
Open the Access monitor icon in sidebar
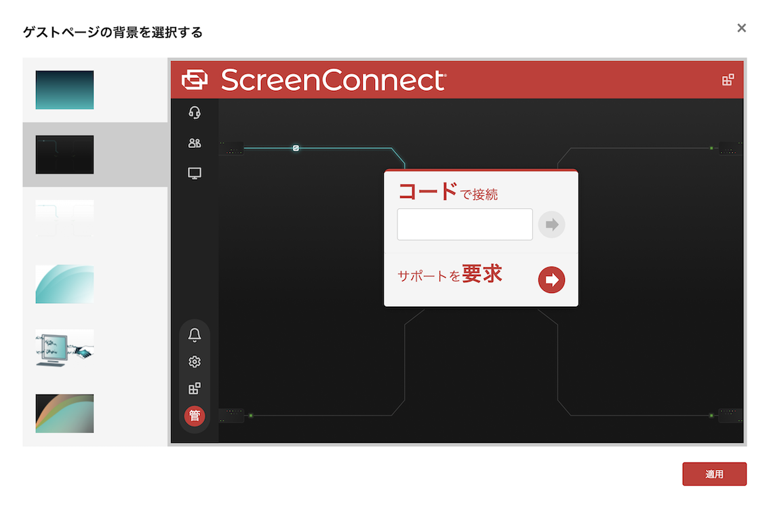[195, 174]
